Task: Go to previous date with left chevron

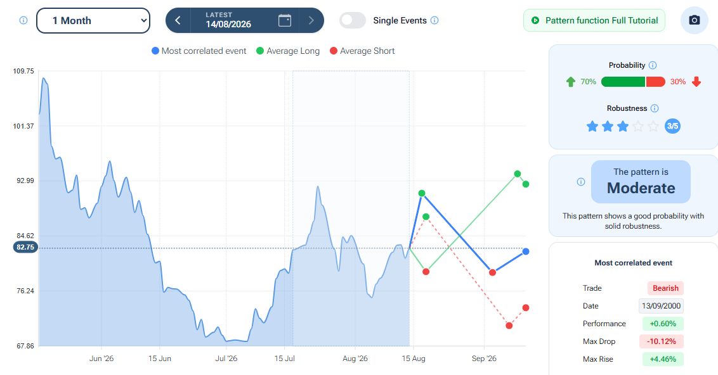Action: 178,20
